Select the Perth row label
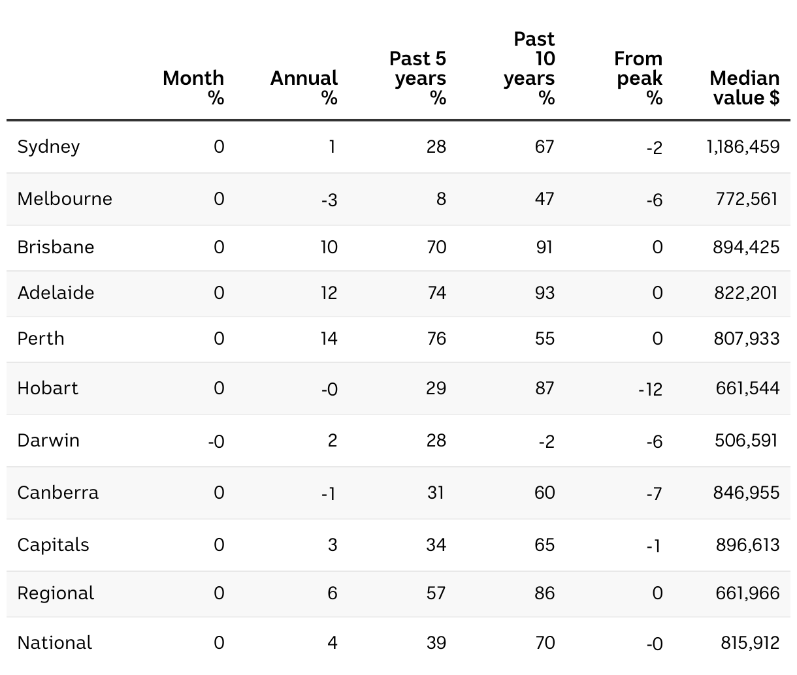The image size is (797, 675). pyautogui.click(x=41, y=338)
